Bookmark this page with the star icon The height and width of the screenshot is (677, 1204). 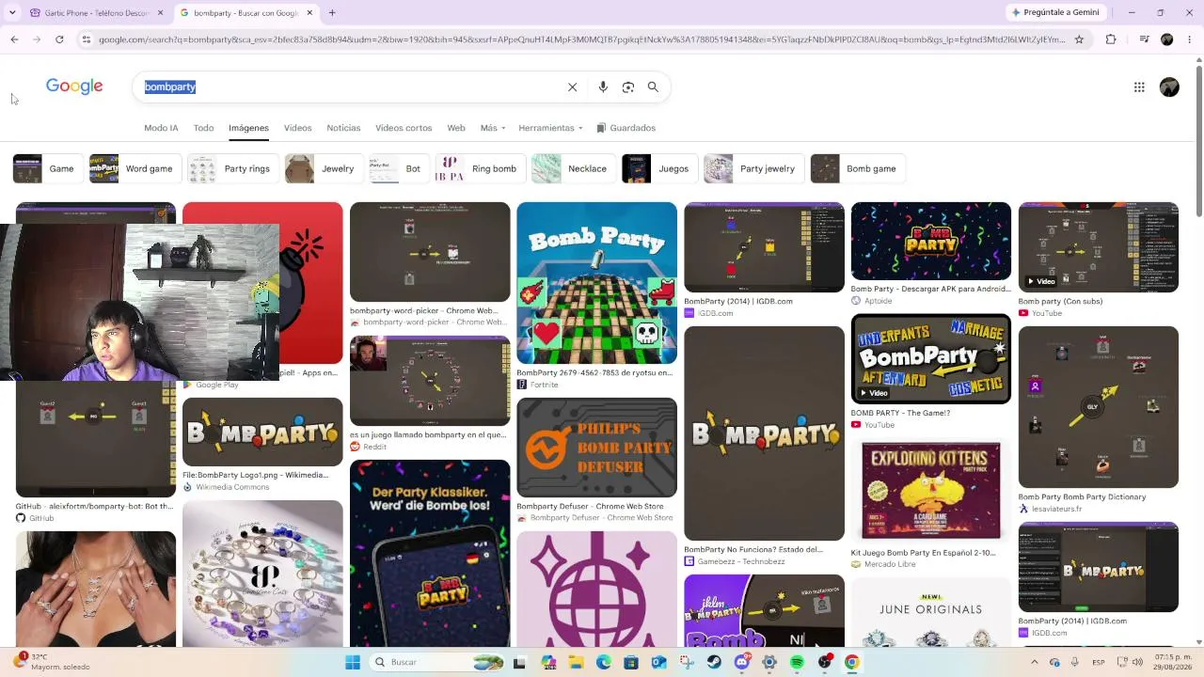tap(1079, 39)
